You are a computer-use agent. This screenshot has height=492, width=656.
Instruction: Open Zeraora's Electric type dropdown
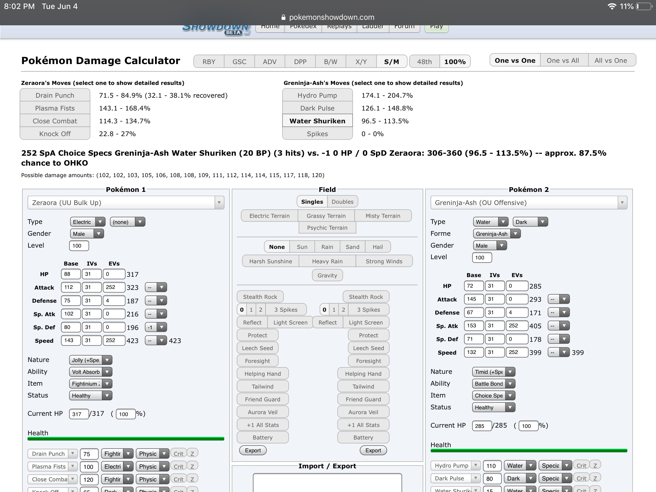pos(88,222)
